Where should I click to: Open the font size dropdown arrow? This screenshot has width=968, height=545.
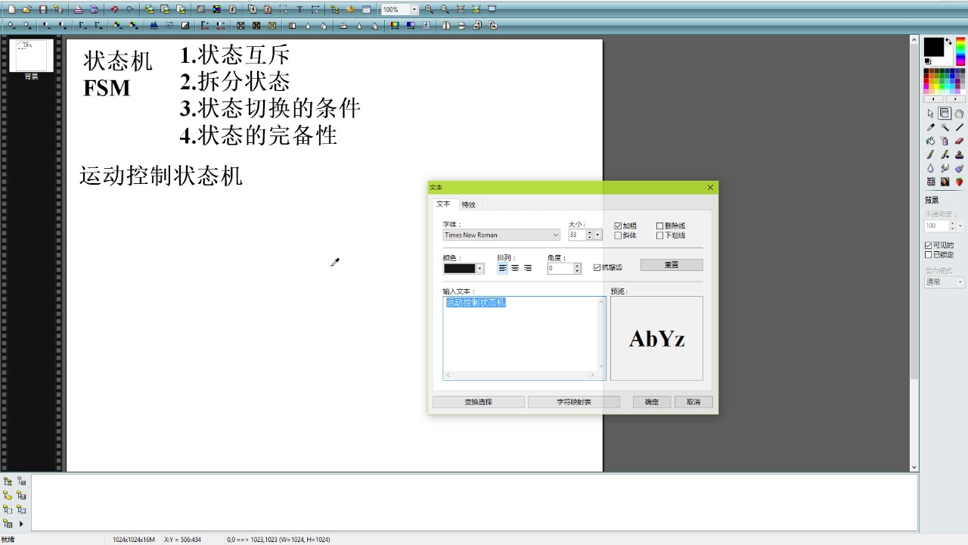point(597,235)
